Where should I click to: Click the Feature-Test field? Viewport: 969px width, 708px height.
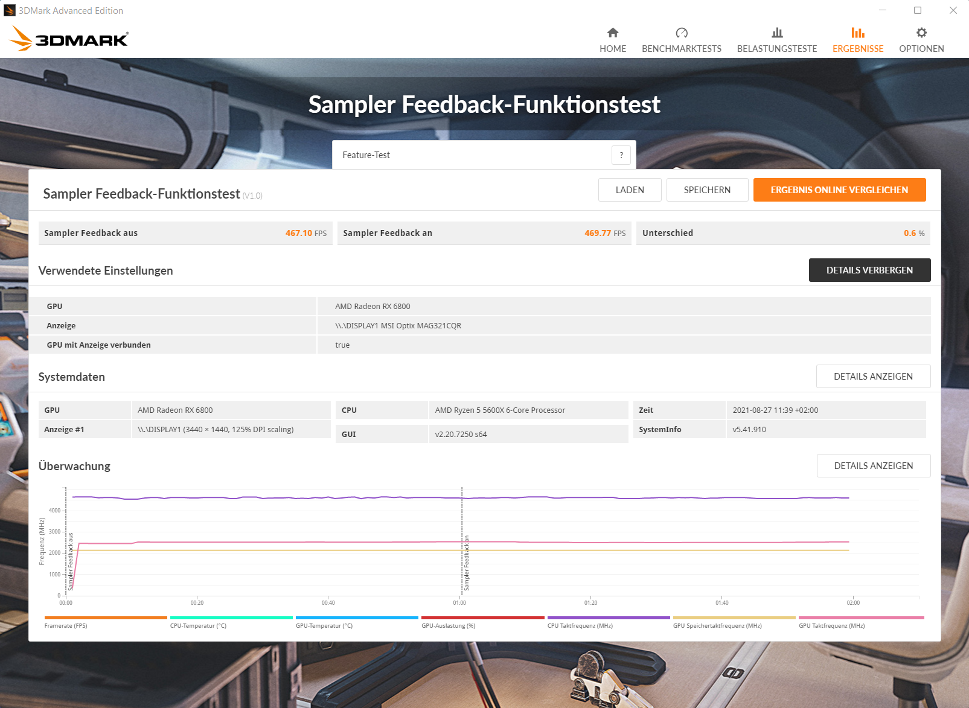tap(484, 155)
